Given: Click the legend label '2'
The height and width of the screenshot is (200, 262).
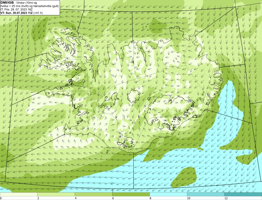Looking at the screenshot, I should [38, 198].
